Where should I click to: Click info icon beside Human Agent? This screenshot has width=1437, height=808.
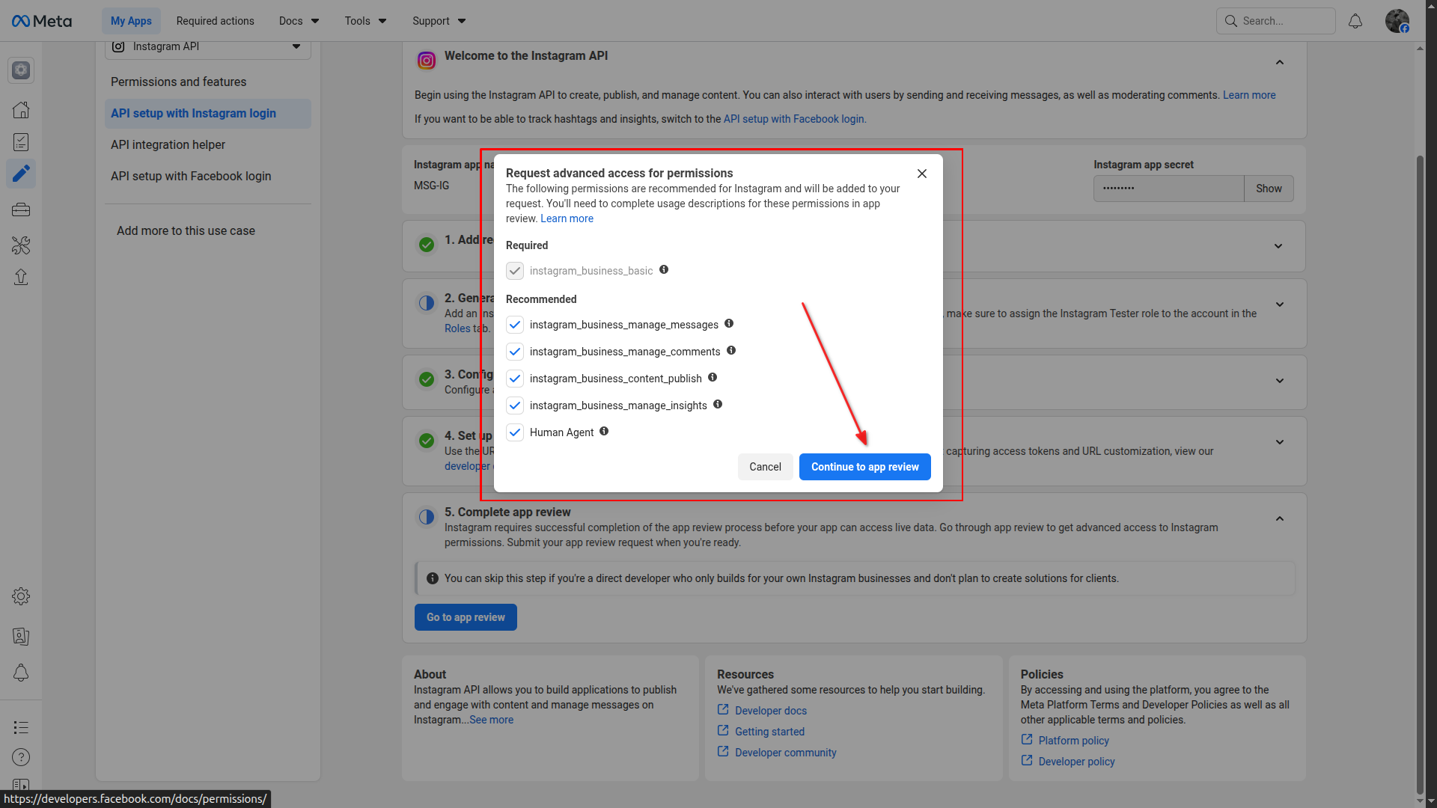pos(604,432)
